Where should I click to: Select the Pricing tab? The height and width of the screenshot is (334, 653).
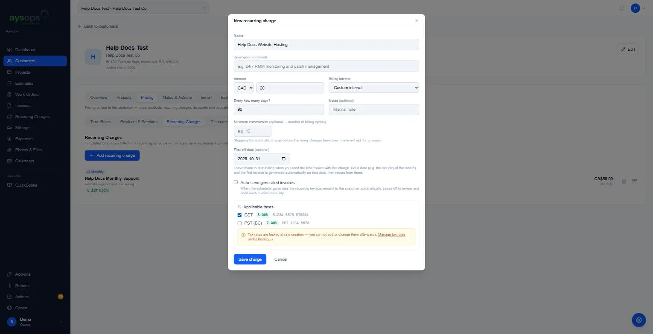147,97
